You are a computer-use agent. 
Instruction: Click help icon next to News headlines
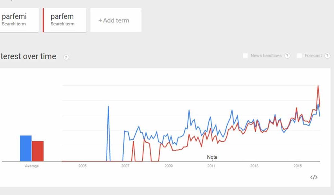(287, 56)
